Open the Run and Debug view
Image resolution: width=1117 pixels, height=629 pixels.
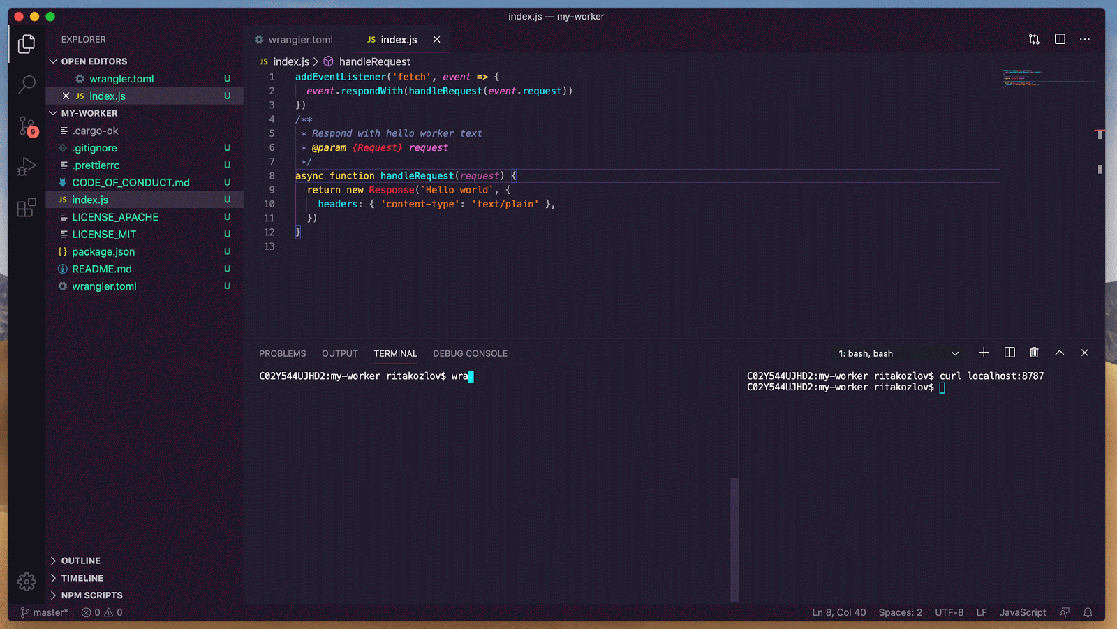27,167
